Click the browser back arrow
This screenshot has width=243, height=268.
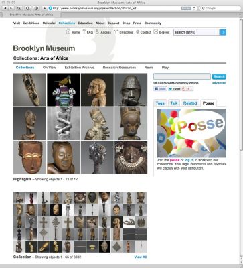[5, 8]
